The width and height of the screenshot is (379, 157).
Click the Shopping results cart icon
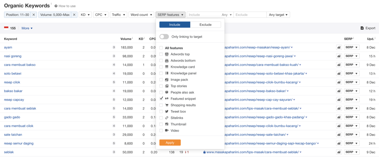click(x=167, y=105)
